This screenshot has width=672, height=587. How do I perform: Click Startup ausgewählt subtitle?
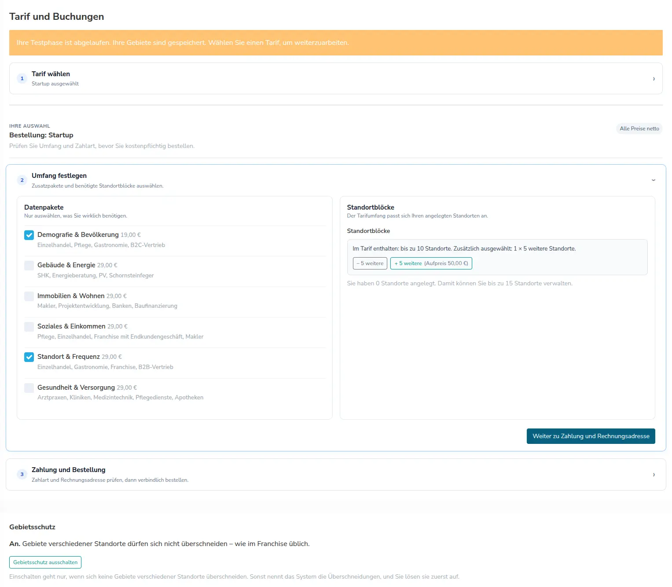(x=55, y=84)
